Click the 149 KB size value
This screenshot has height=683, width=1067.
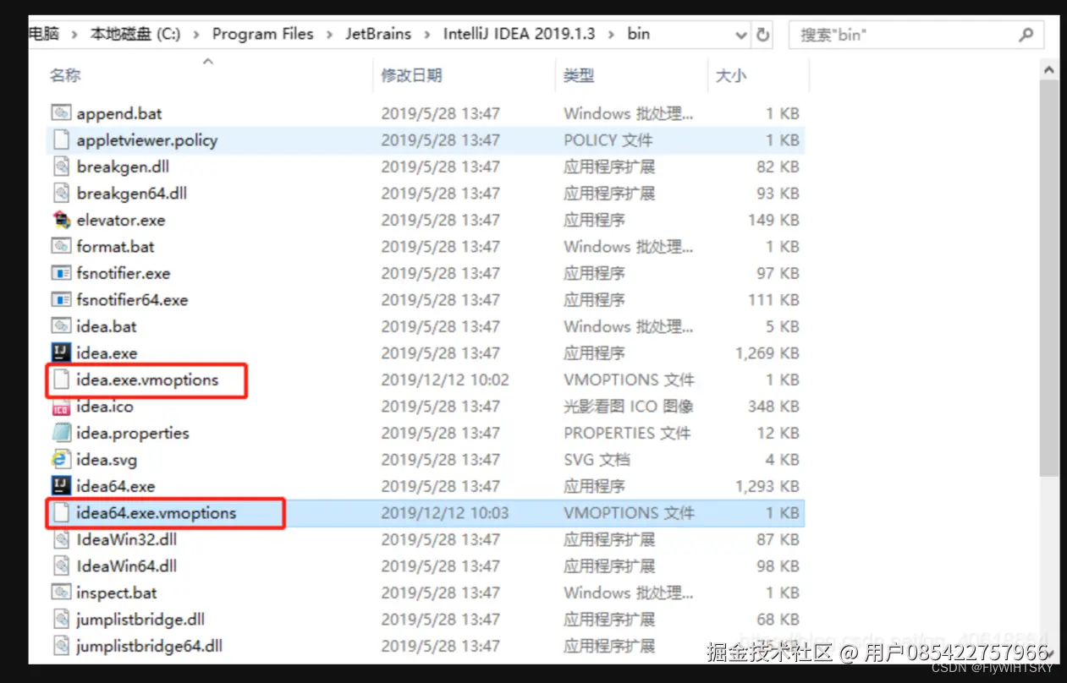click(774, 220)
